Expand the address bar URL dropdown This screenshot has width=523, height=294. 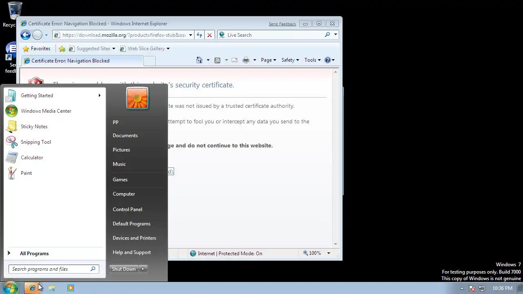pos(190,35)
